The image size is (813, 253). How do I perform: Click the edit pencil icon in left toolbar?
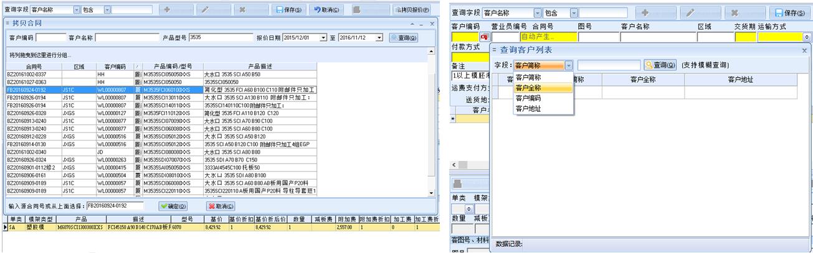(x=205, y=10)
